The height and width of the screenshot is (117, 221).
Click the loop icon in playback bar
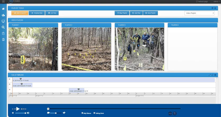pos(170,113)
